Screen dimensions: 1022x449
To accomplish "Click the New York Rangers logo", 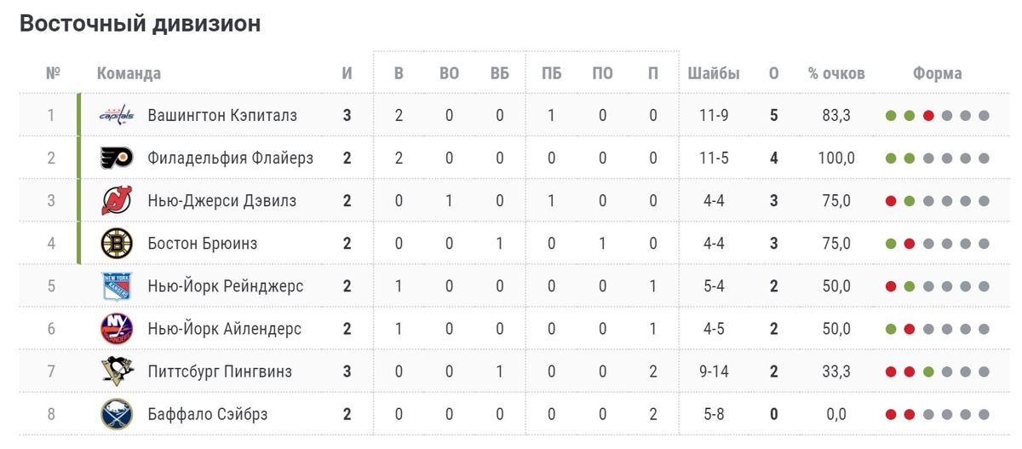I will (117, 286).
